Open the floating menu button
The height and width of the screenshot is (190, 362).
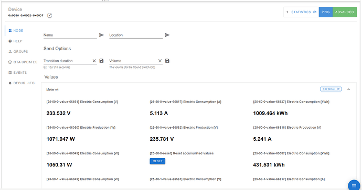[x=354, y=185]
